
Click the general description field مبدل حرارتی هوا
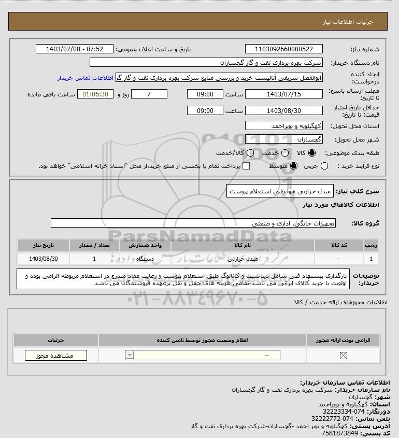point(280,191)
